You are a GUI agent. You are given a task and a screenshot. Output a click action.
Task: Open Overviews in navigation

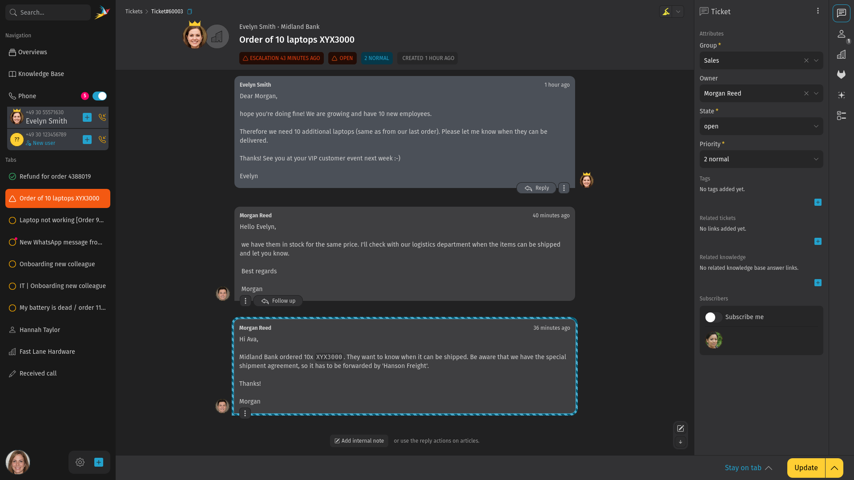pyautogui.click(x=57, y=52)
